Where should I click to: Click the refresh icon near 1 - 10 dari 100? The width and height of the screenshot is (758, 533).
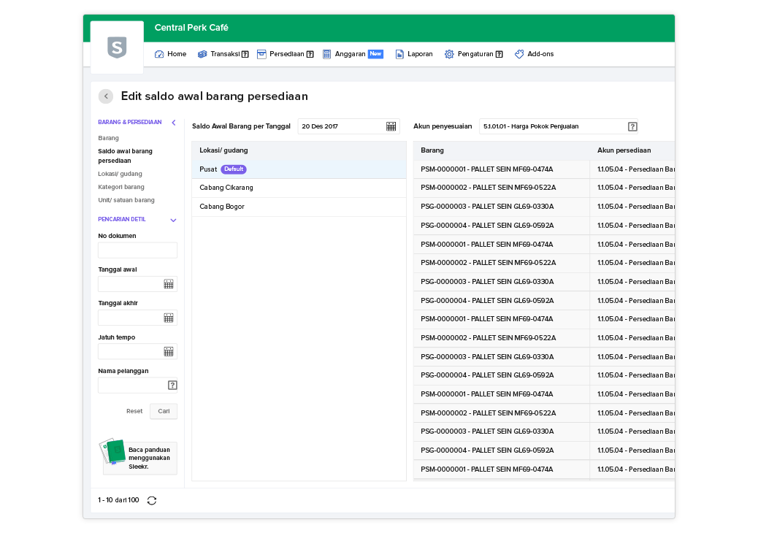point(152,501)
